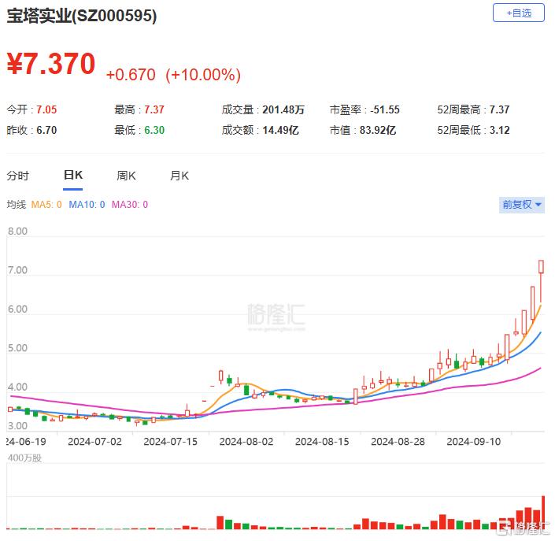
Task: Click the 2024-08-02 date axis label
Action: click(246, 442)
